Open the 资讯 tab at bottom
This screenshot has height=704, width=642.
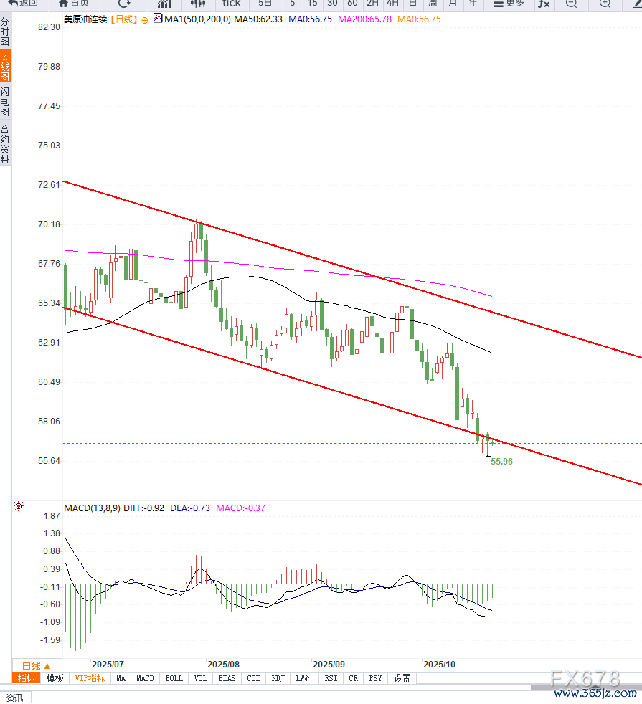click(x=14, y=698)
